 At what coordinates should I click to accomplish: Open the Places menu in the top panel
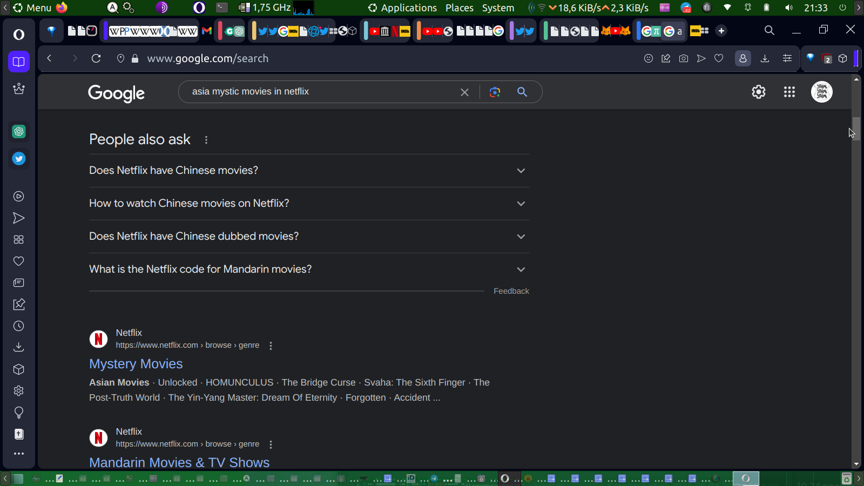coord(460,8)
